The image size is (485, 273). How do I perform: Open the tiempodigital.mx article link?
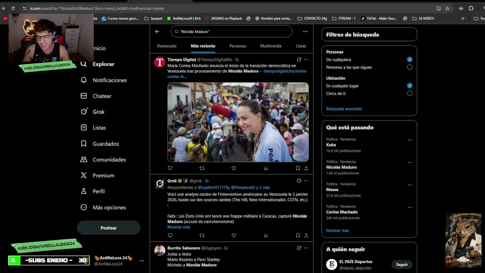coord(237,74)
